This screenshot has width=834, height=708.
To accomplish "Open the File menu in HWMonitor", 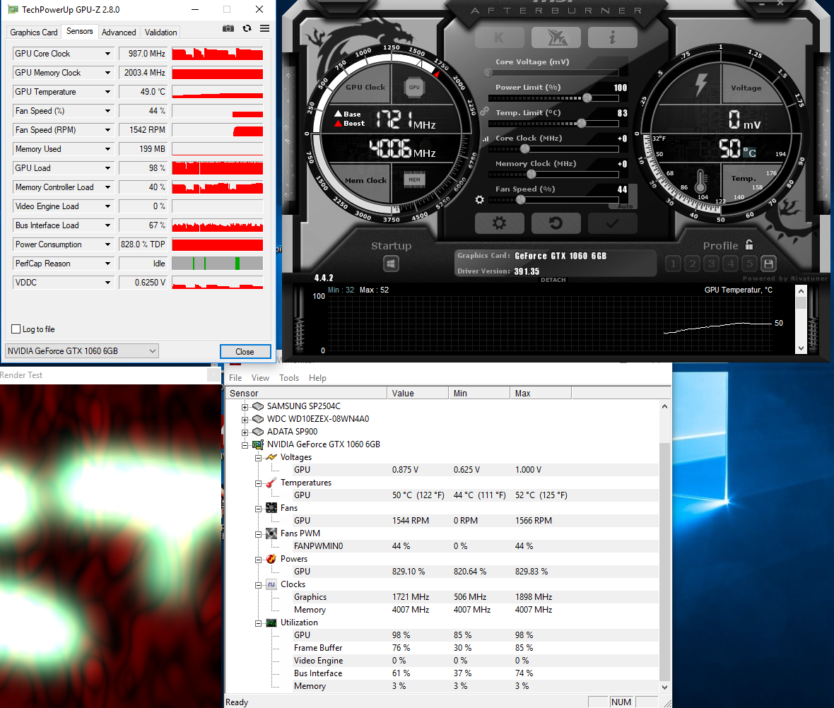I will tap(235, 378).
